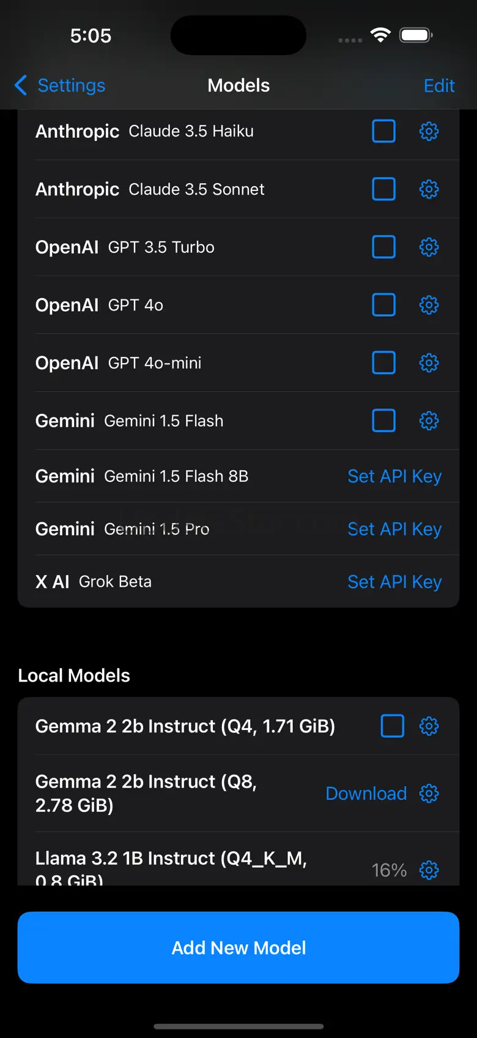This screenshot has width=477, height=1038.
Task: Check the Gemma 2 2b Instruct Q4 box
Action: [x=392, y=726]
